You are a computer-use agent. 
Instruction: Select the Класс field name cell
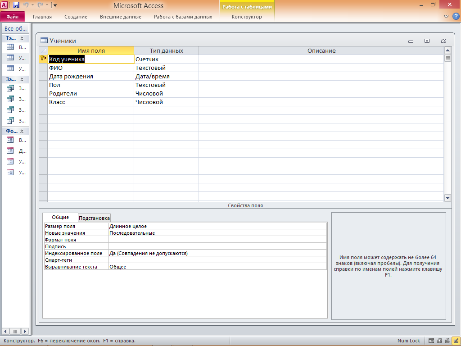(x=91, y=102)
